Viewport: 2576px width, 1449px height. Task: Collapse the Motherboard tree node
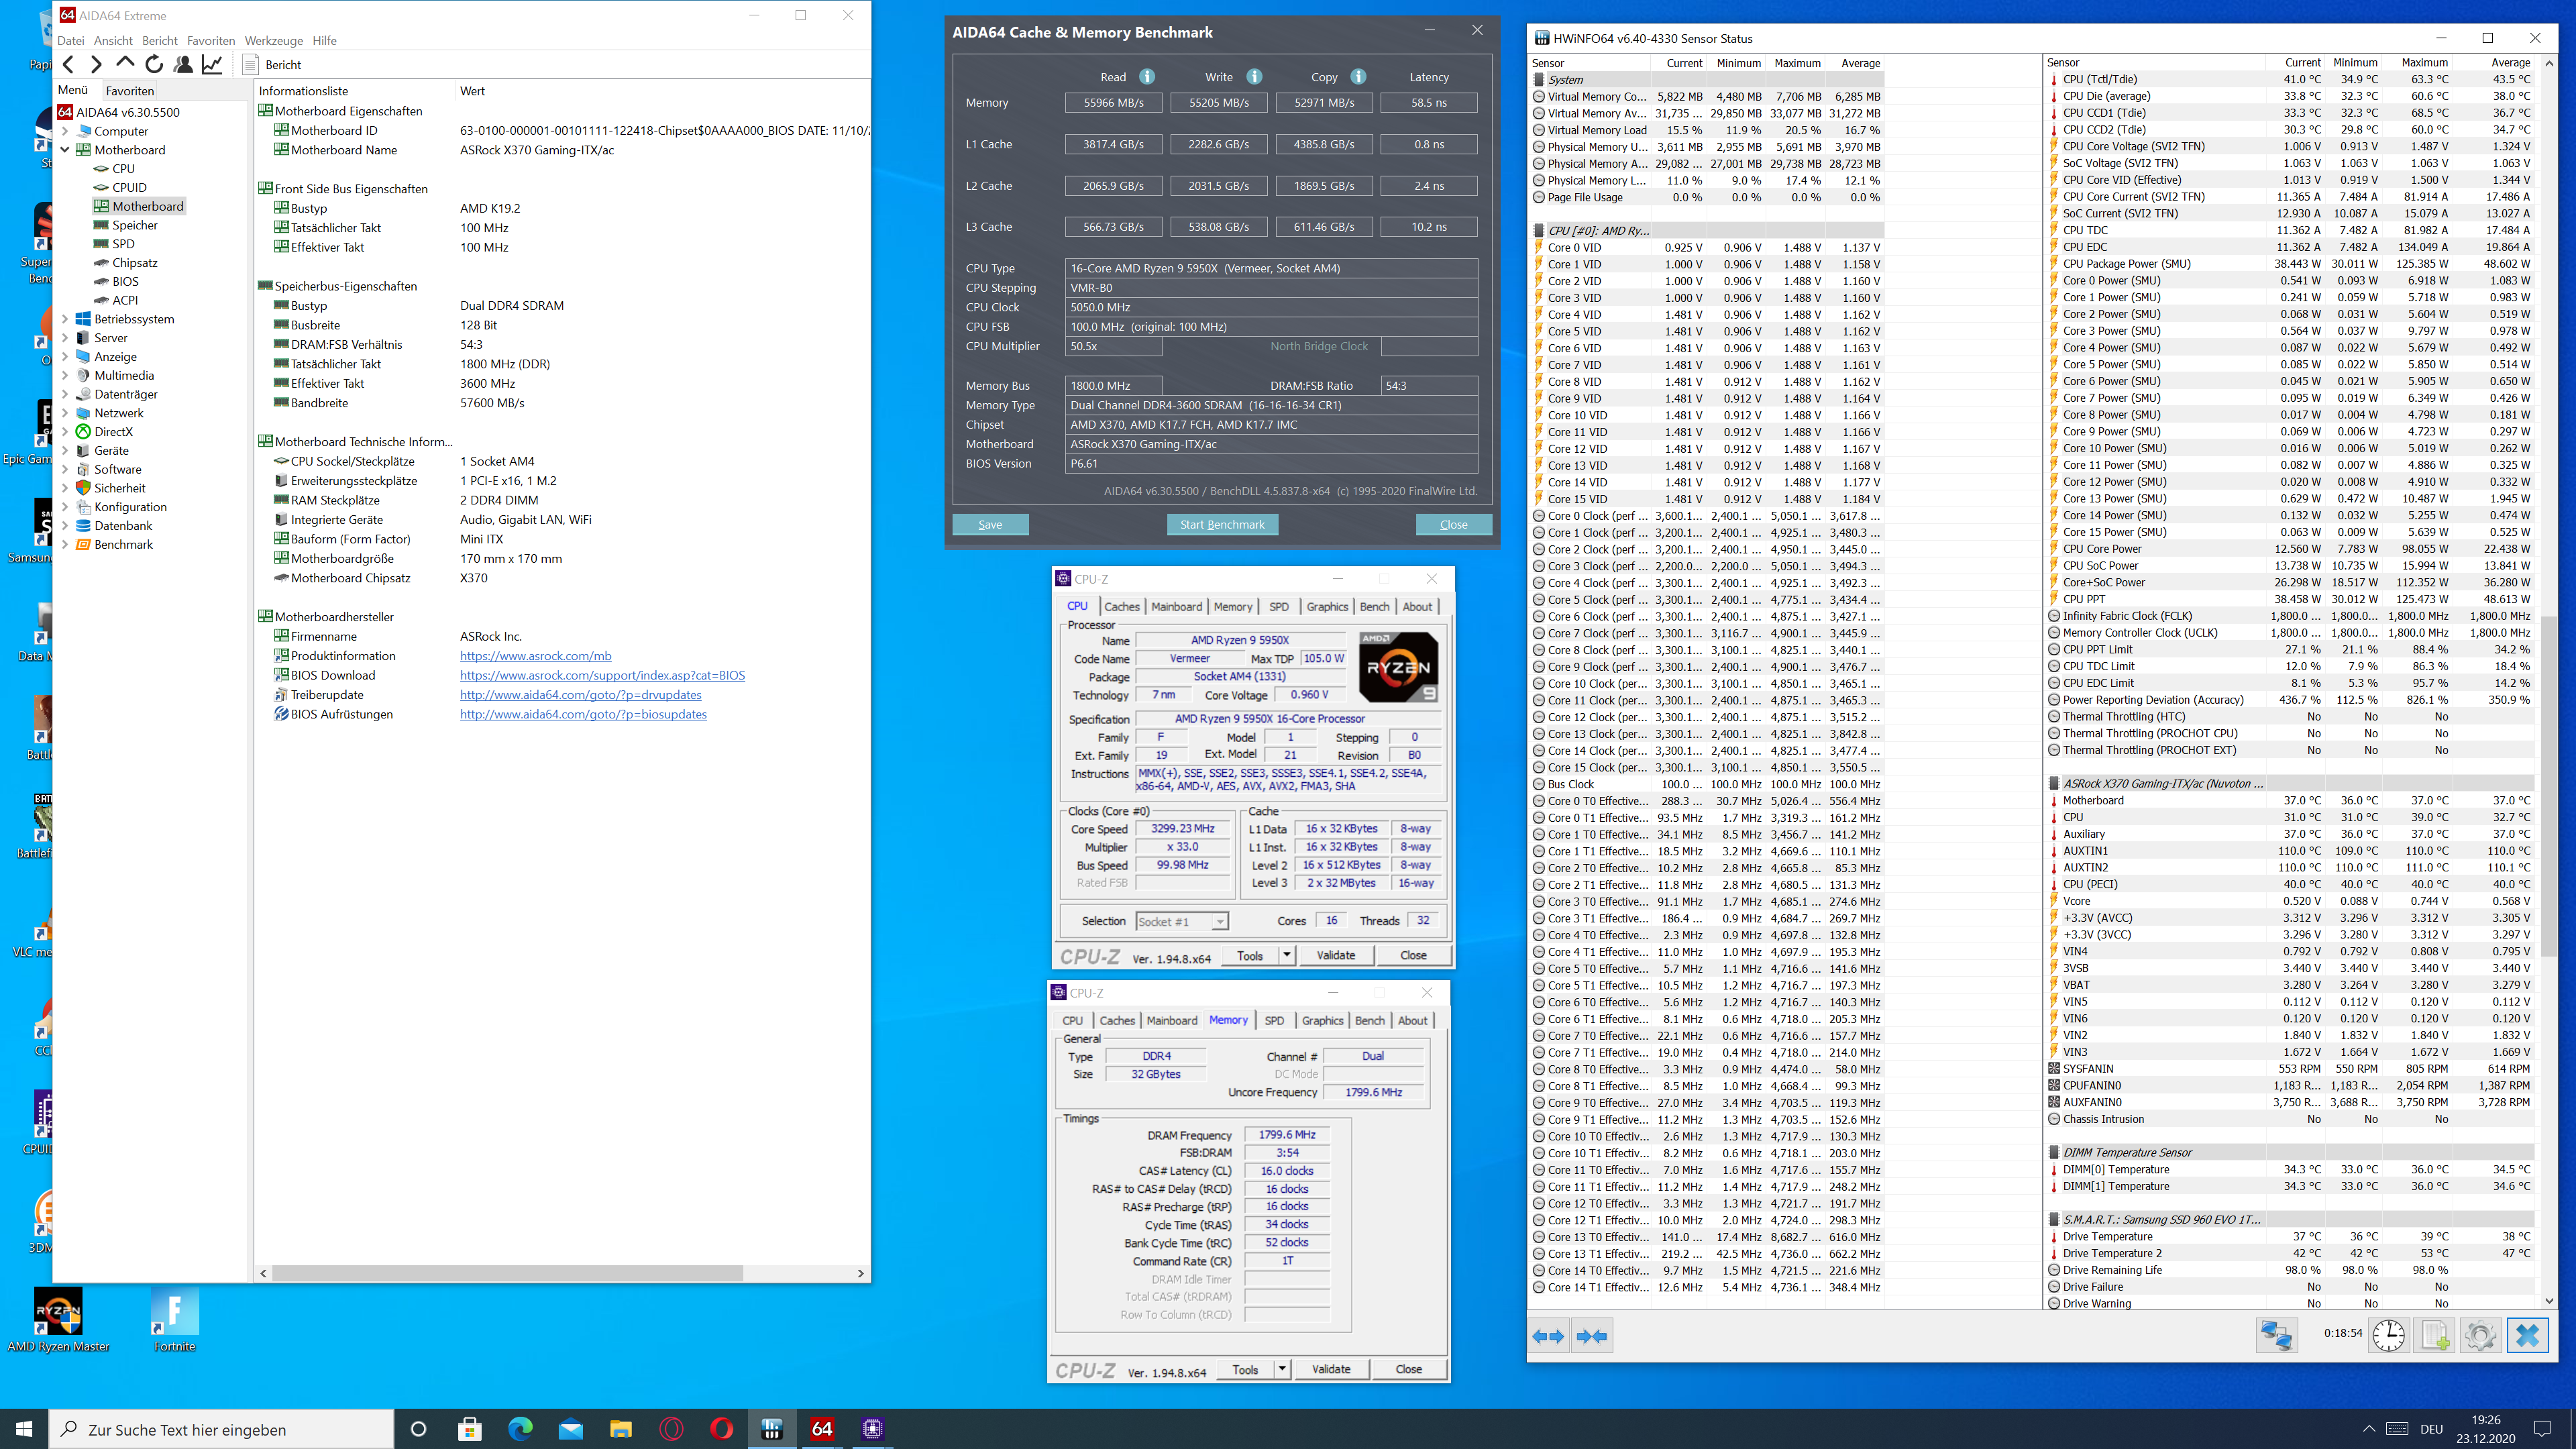coord(65,150)
